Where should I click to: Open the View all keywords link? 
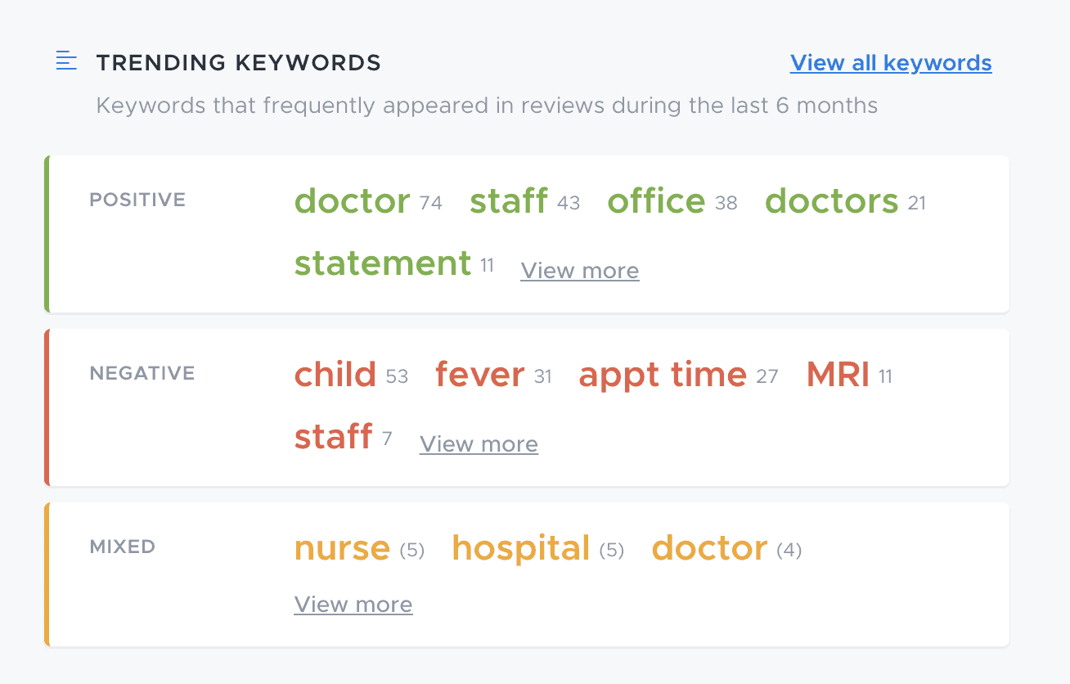(890, 63)
